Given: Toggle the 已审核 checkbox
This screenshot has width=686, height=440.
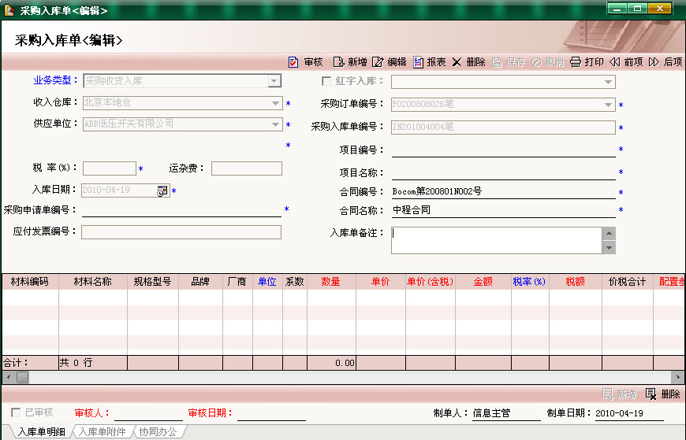Looking at the screenshot, I should point(16,412).
